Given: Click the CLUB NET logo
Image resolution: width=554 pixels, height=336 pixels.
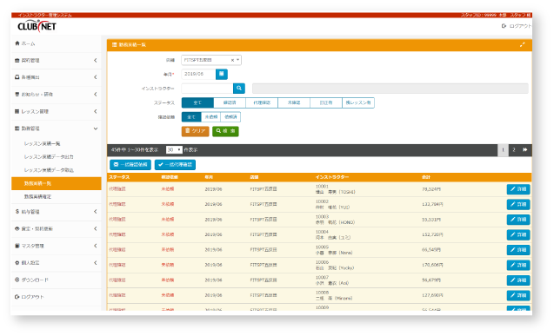Looking at the screenshot, I should (37, 26).
